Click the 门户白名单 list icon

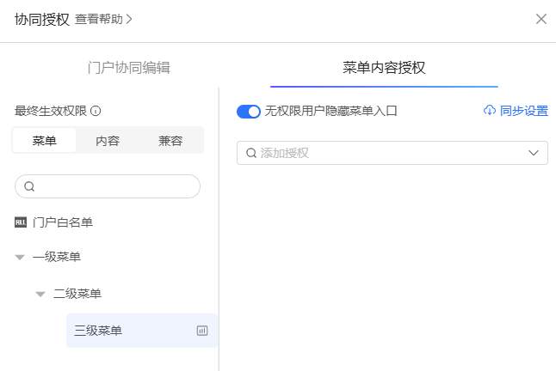point(21,222)
